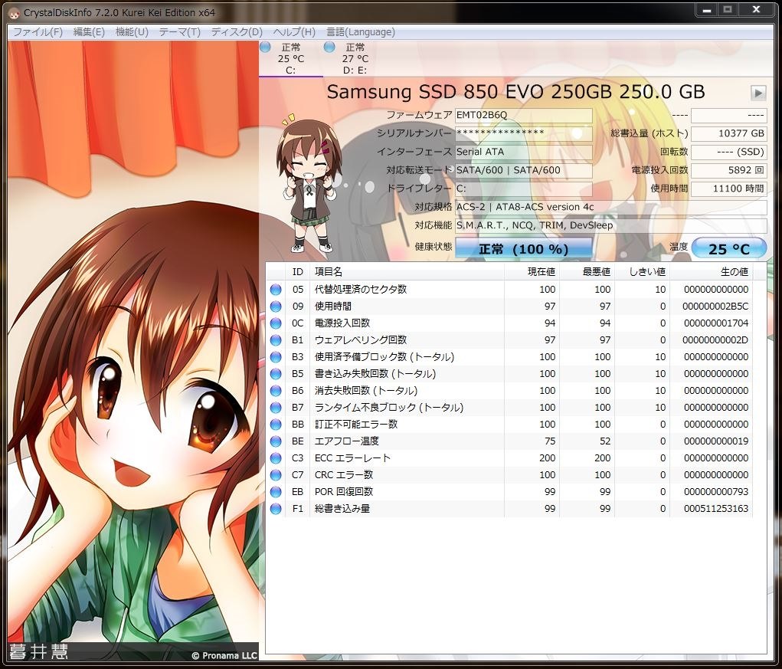Screen dimensions: 782x669
Task: Click the Kurei Kei character wallpaper image
Action: (133, 351)
